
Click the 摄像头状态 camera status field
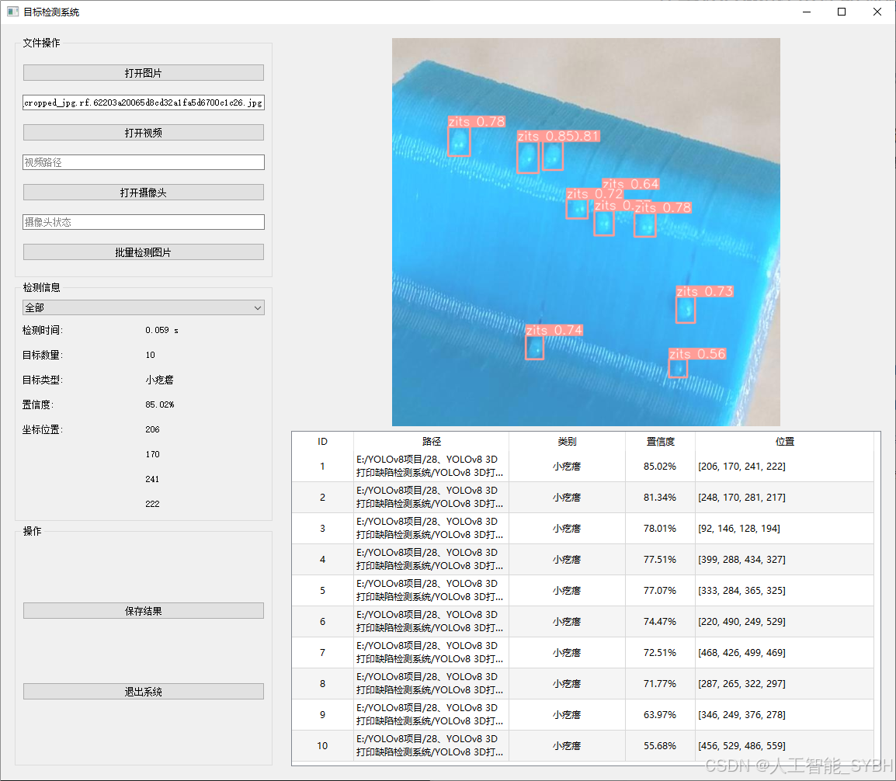pos(143,222)
